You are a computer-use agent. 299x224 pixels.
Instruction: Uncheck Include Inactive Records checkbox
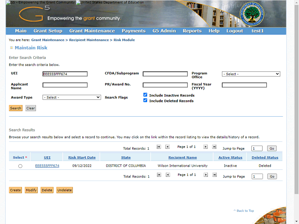tap(145, 95)
